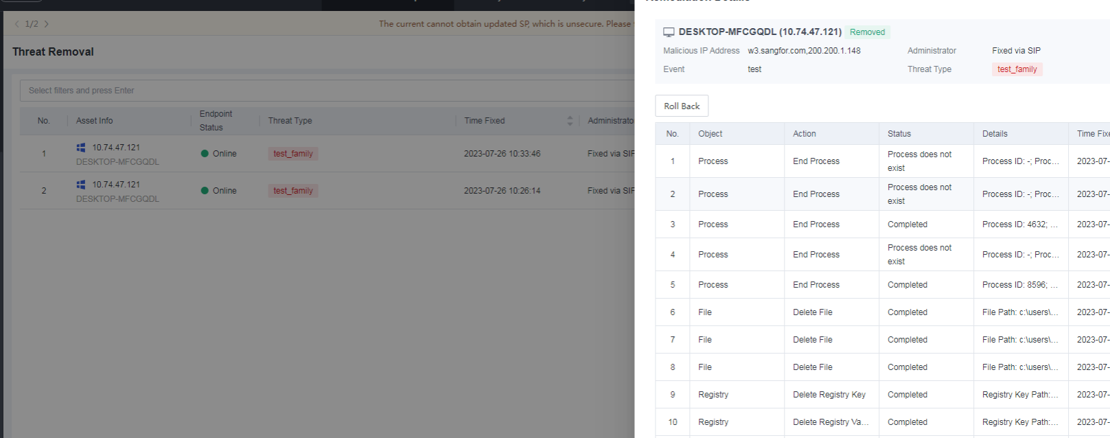Click Registry Key Path details in row 9

tap(1020, 395)
